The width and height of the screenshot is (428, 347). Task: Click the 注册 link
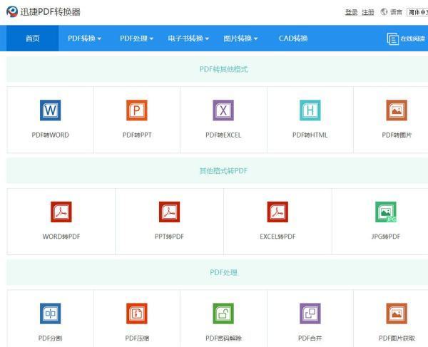pyautogui.click(x=367, y=12)
